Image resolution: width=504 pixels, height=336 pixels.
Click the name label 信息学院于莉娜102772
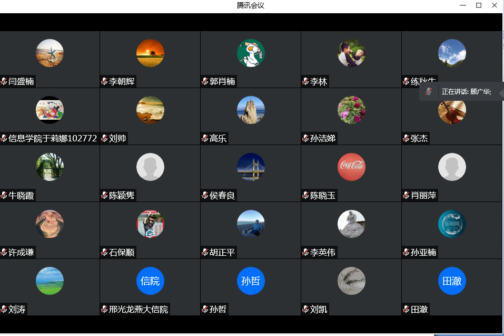click(53, 138)
